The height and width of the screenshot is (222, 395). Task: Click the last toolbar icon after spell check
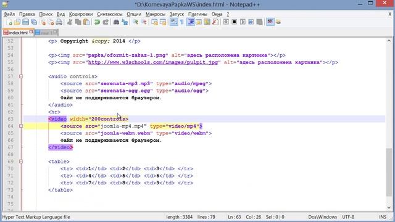[278, 22]
